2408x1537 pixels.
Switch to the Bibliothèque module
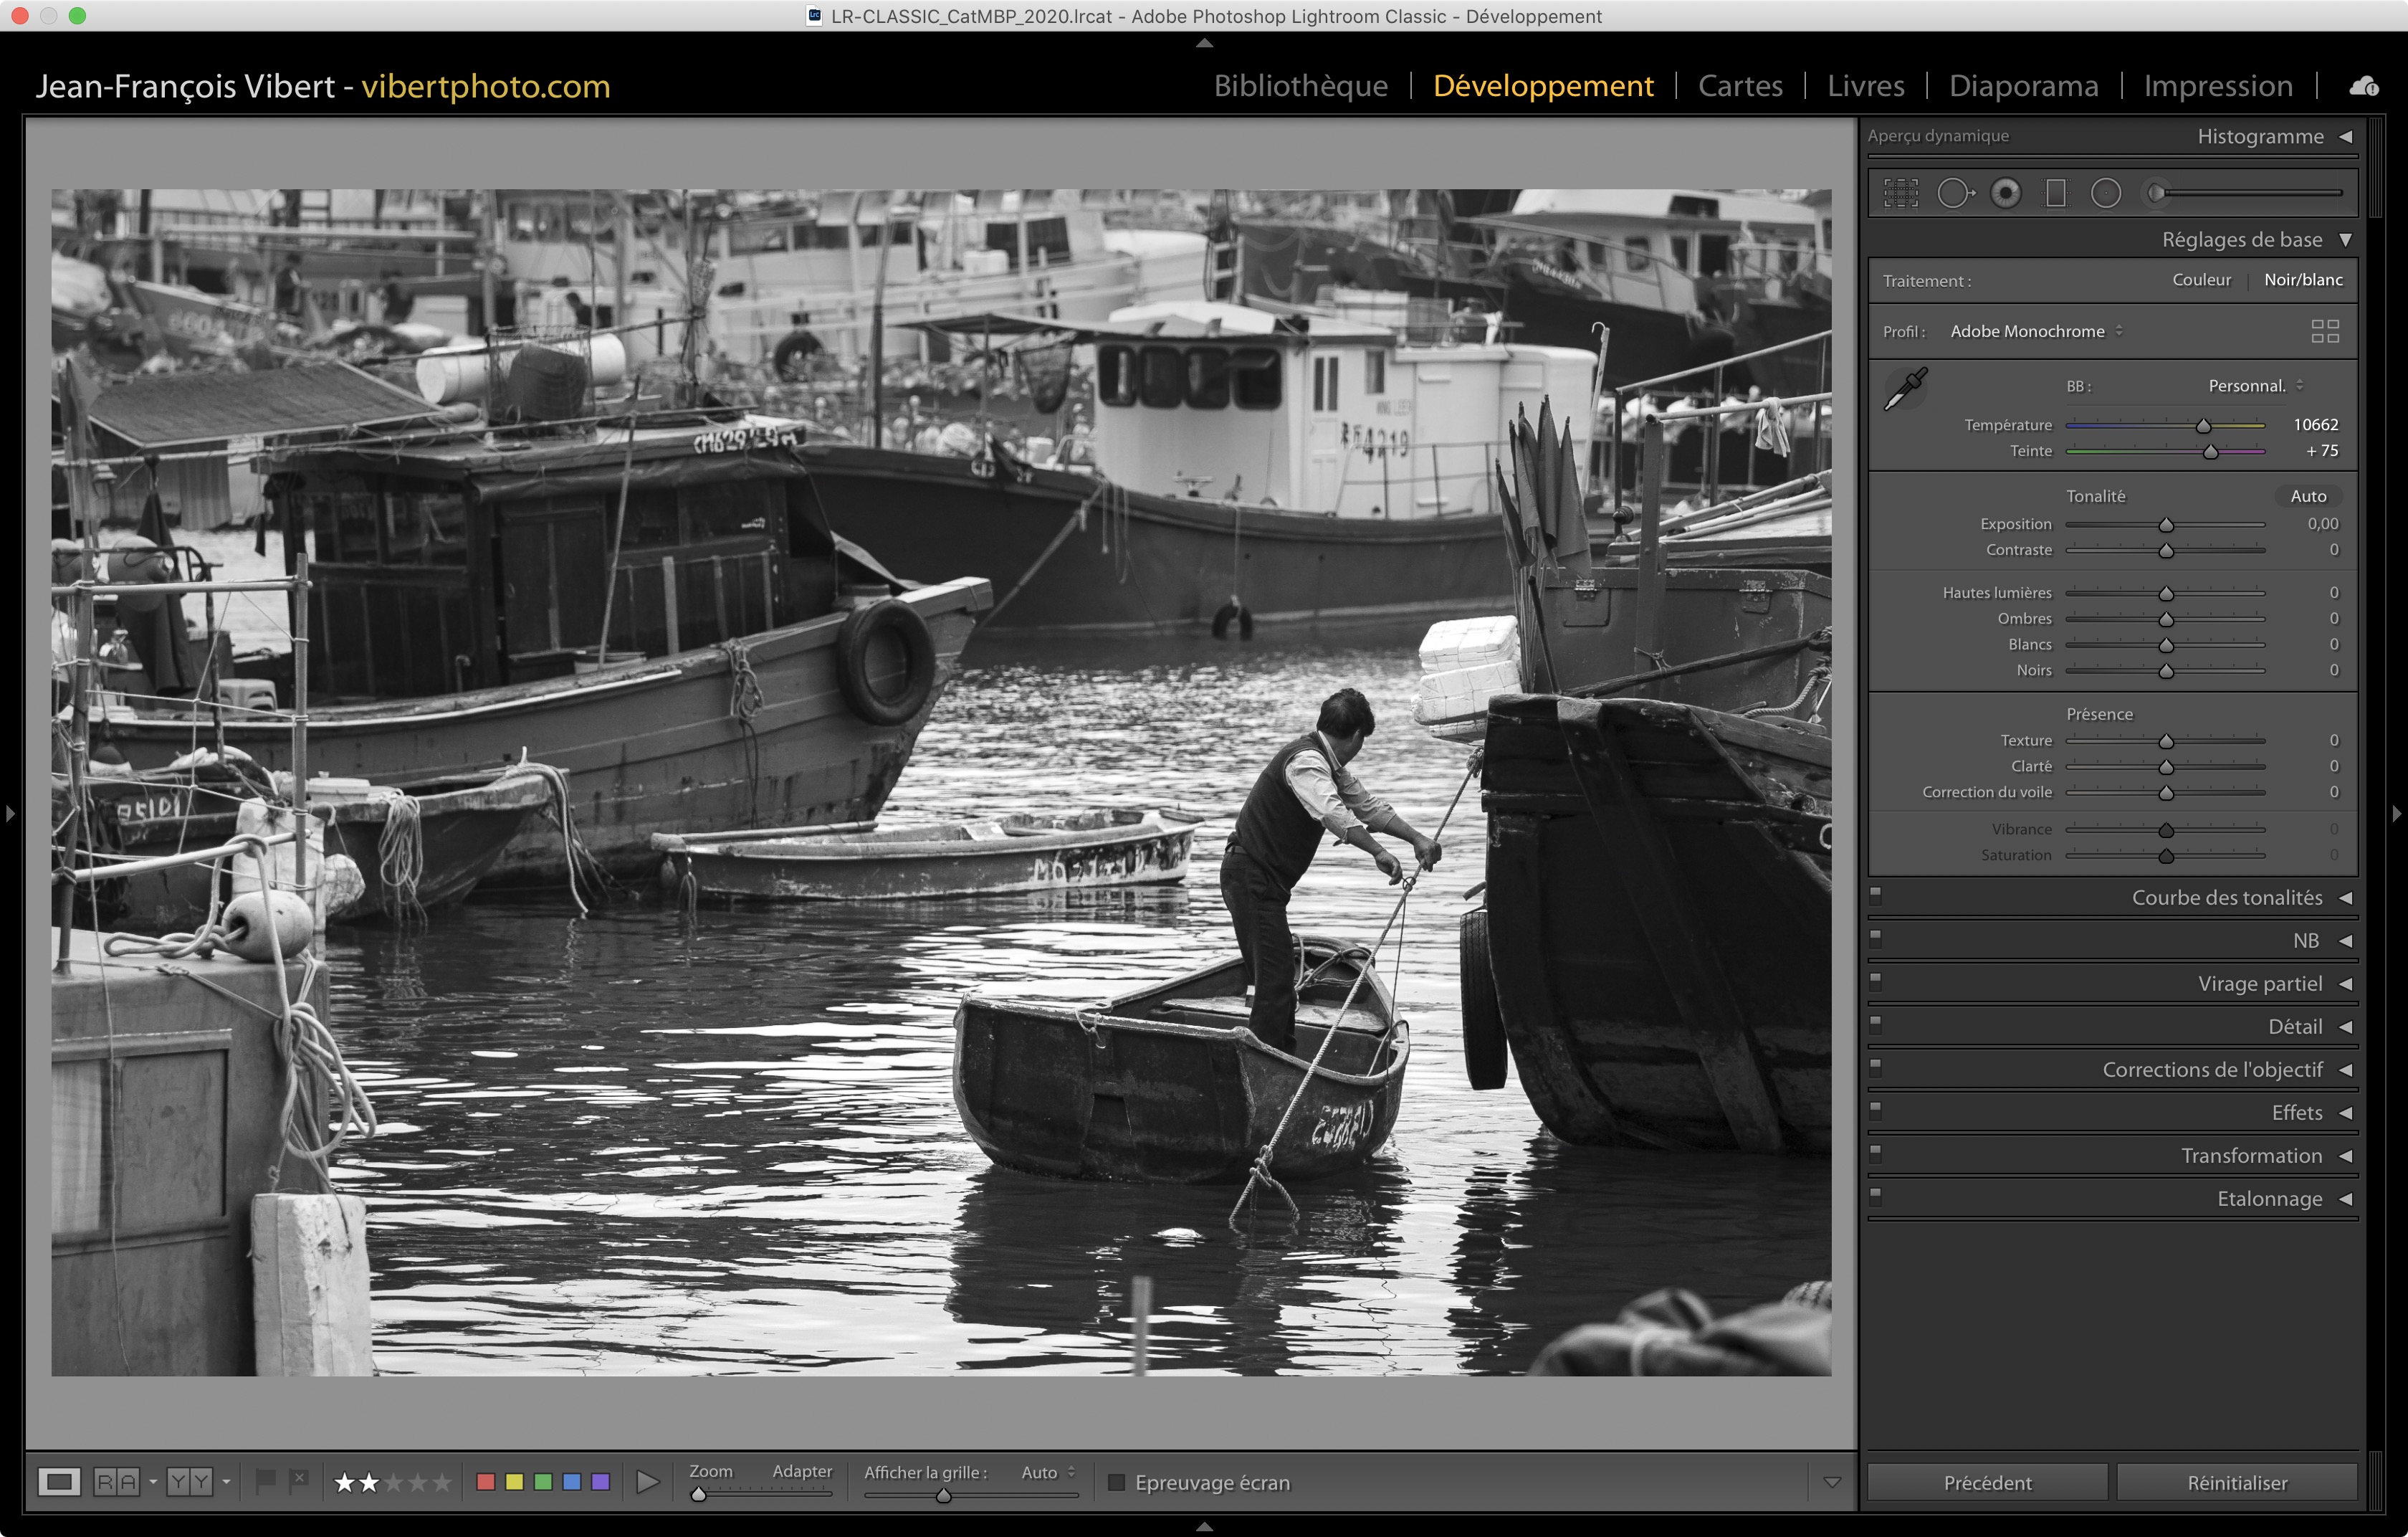click(1300, 86)
